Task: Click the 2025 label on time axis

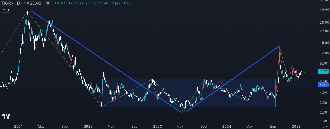Action: (296, 126)
